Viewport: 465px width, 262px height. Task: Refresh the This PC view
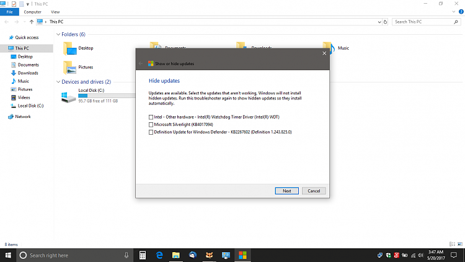tap(385, 22)
